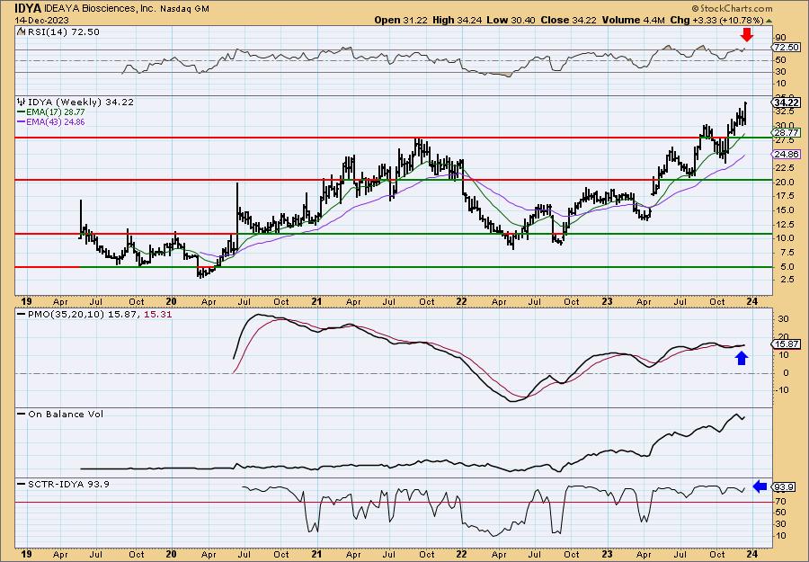
Task: Click the 'Nasdaq GM' exchange label
Action: tap(184, 9)
